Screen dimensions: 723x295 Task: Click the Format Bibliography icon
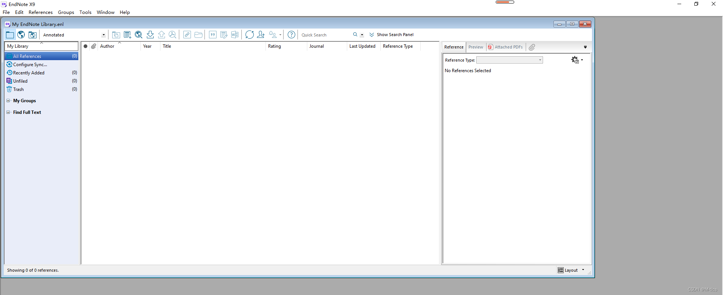[x=224, y=35]
